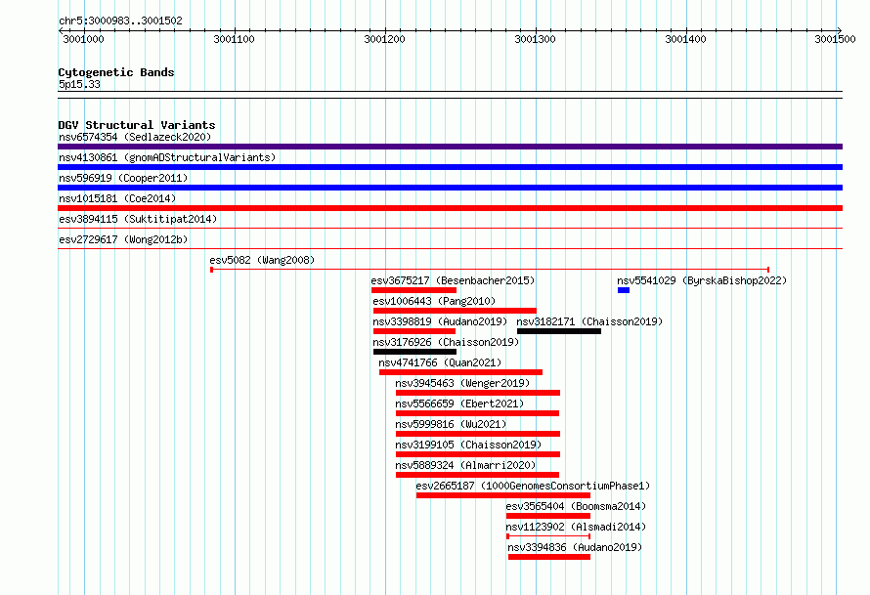
Task: Click the blue nsv596919 Cooper2011 bar
Action: coord(450,188)
